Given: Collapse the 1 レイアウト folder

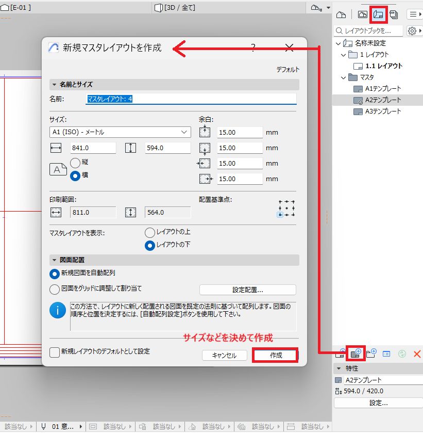Looking at the screenshot, I should (343, 55).
